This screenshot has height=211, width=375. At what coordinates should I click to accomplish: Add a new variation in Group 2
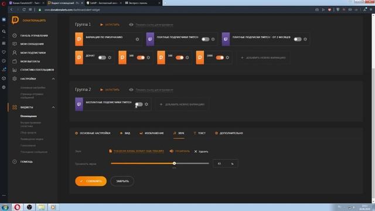click(182, 104)
